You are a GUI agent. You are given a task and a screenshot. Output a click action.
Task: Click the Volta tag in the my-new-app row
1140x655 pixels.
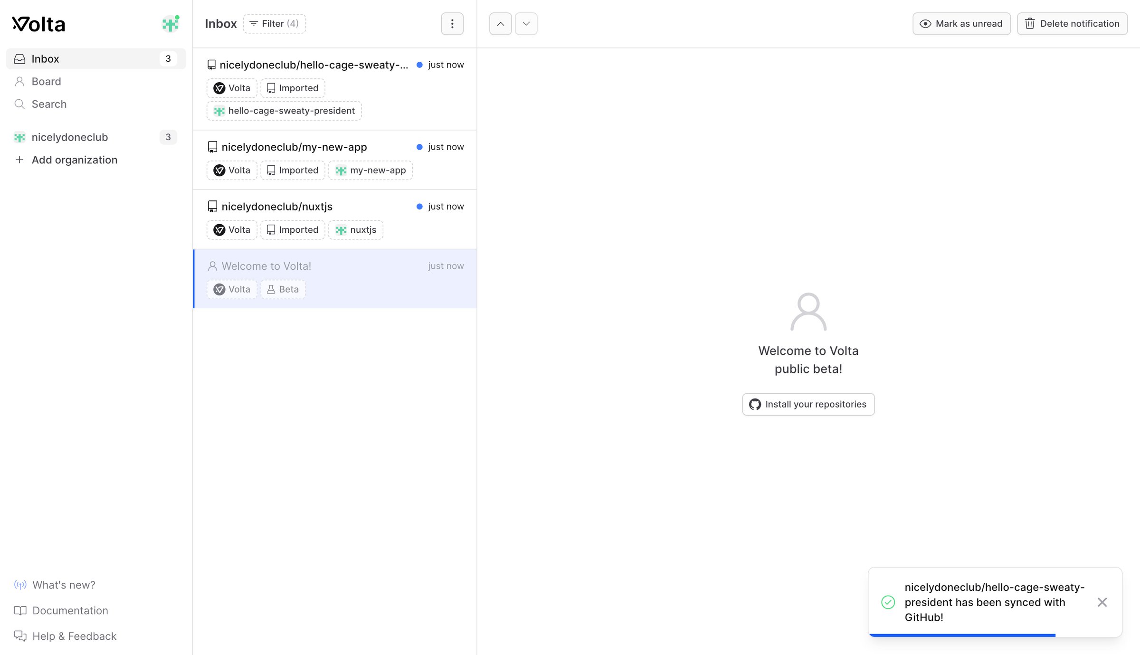[x=232, y=171]
